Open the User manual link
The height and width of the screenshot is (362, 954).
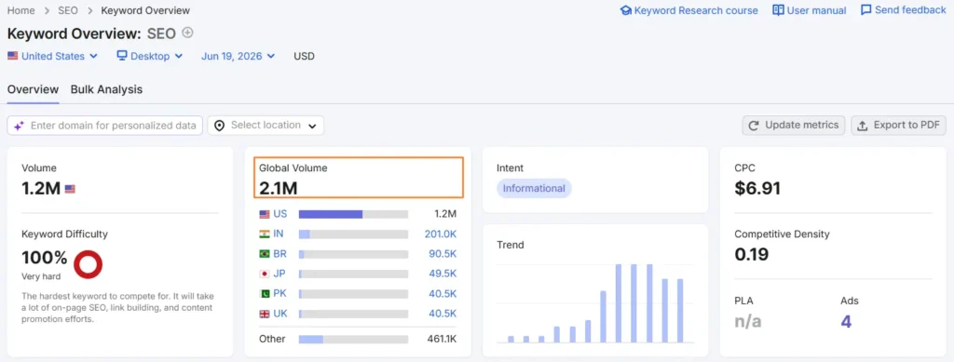(x=810, y=10)
